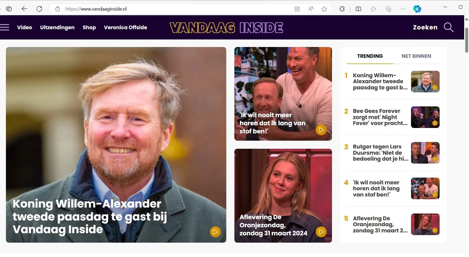This screenshot has width=469, height=257.
Task: Open the 'lang van stof ben' photo card
Action: click(283, 94)
